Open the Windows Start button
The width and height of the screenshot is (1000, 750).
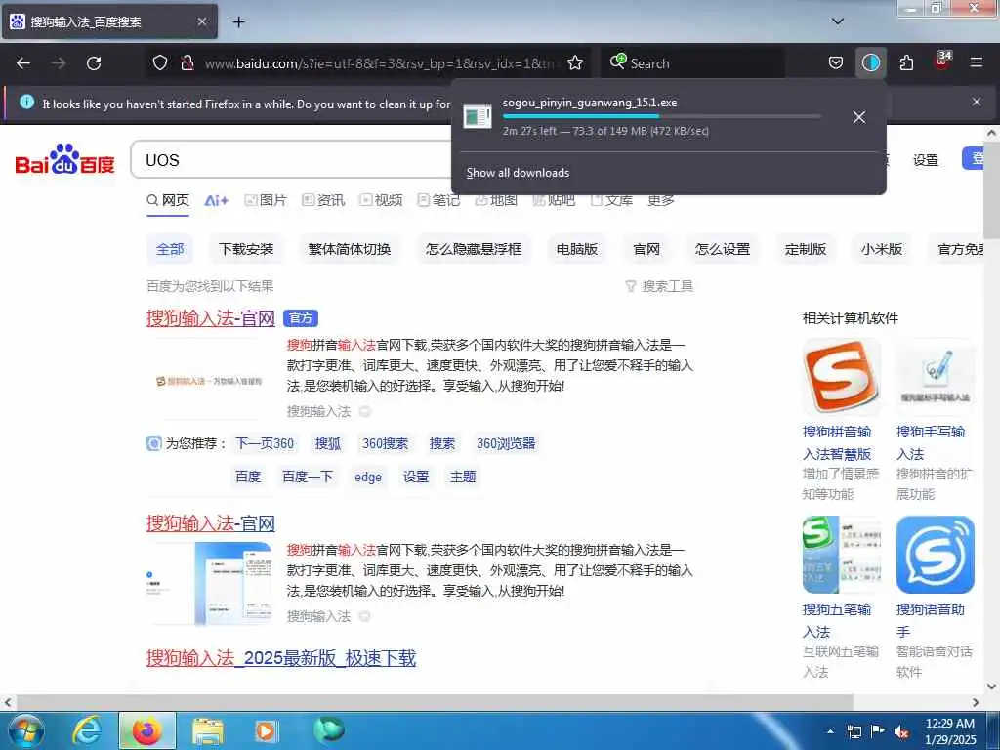[25, 730]
